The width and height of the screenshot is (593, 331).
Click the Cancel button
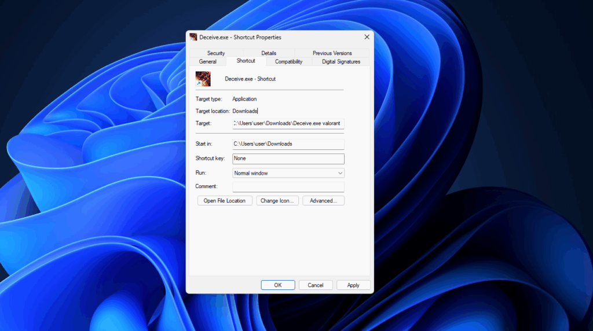pos(316,285)
